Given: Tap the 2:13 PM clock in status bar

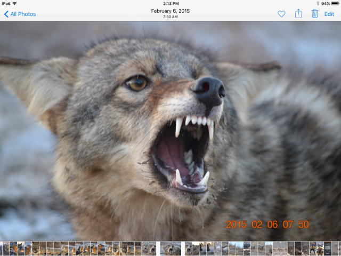Looking at the screenshot, I should pyautogui.click(x=171, y=4).
